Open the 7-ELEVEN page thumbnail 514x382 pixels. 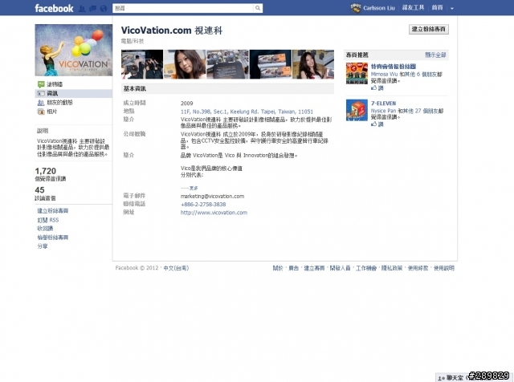click(357, 111)
